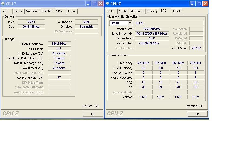
Task: Click the 2048 MBytes Size value
Action: [31, 27]
